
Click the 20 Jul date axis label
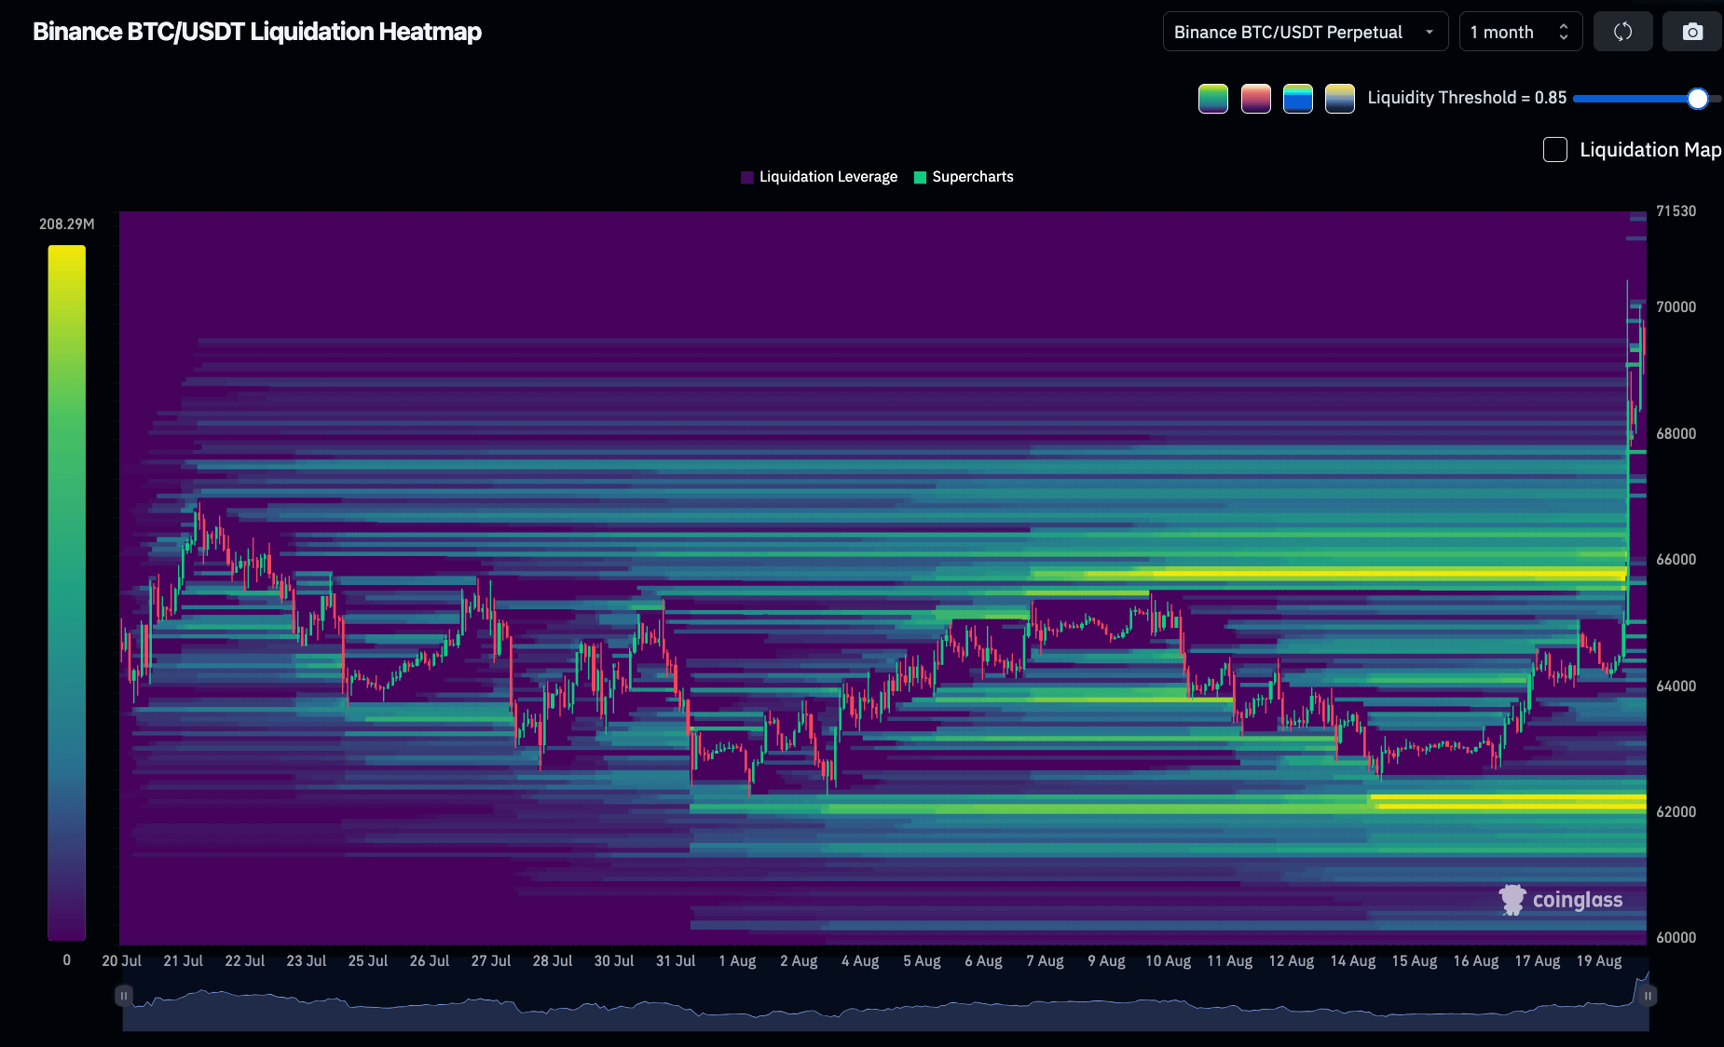122,961
